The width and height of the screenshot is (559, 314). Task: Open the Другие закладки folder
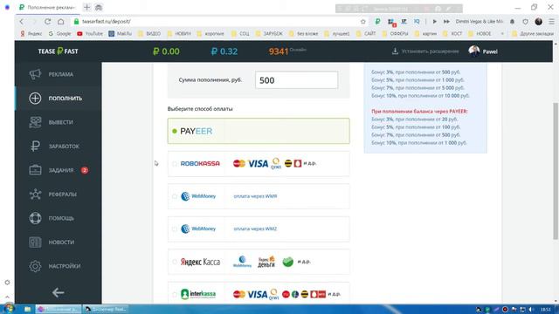click(533, 33)
